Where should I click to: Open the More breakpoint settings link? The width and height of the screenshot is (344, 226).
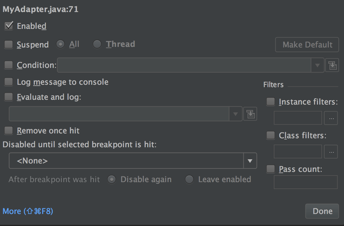[x=28, y=211]
